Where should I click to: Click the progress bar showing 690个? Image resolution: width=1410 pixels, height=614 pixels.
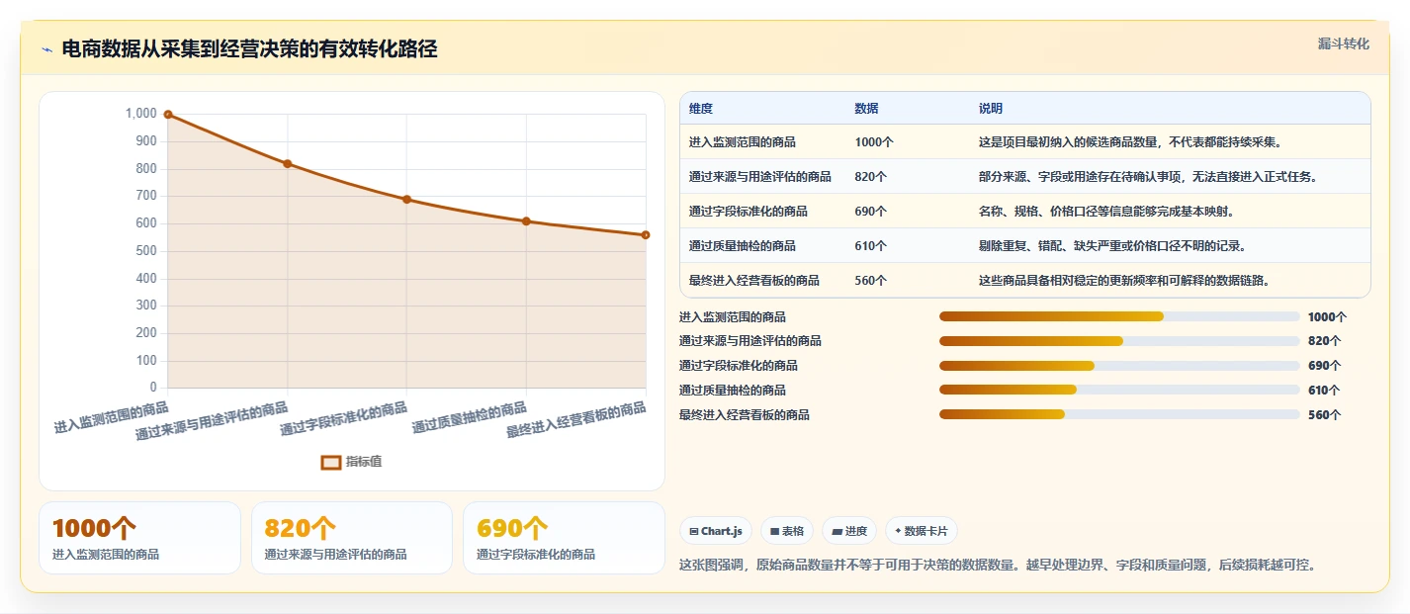1119,366
